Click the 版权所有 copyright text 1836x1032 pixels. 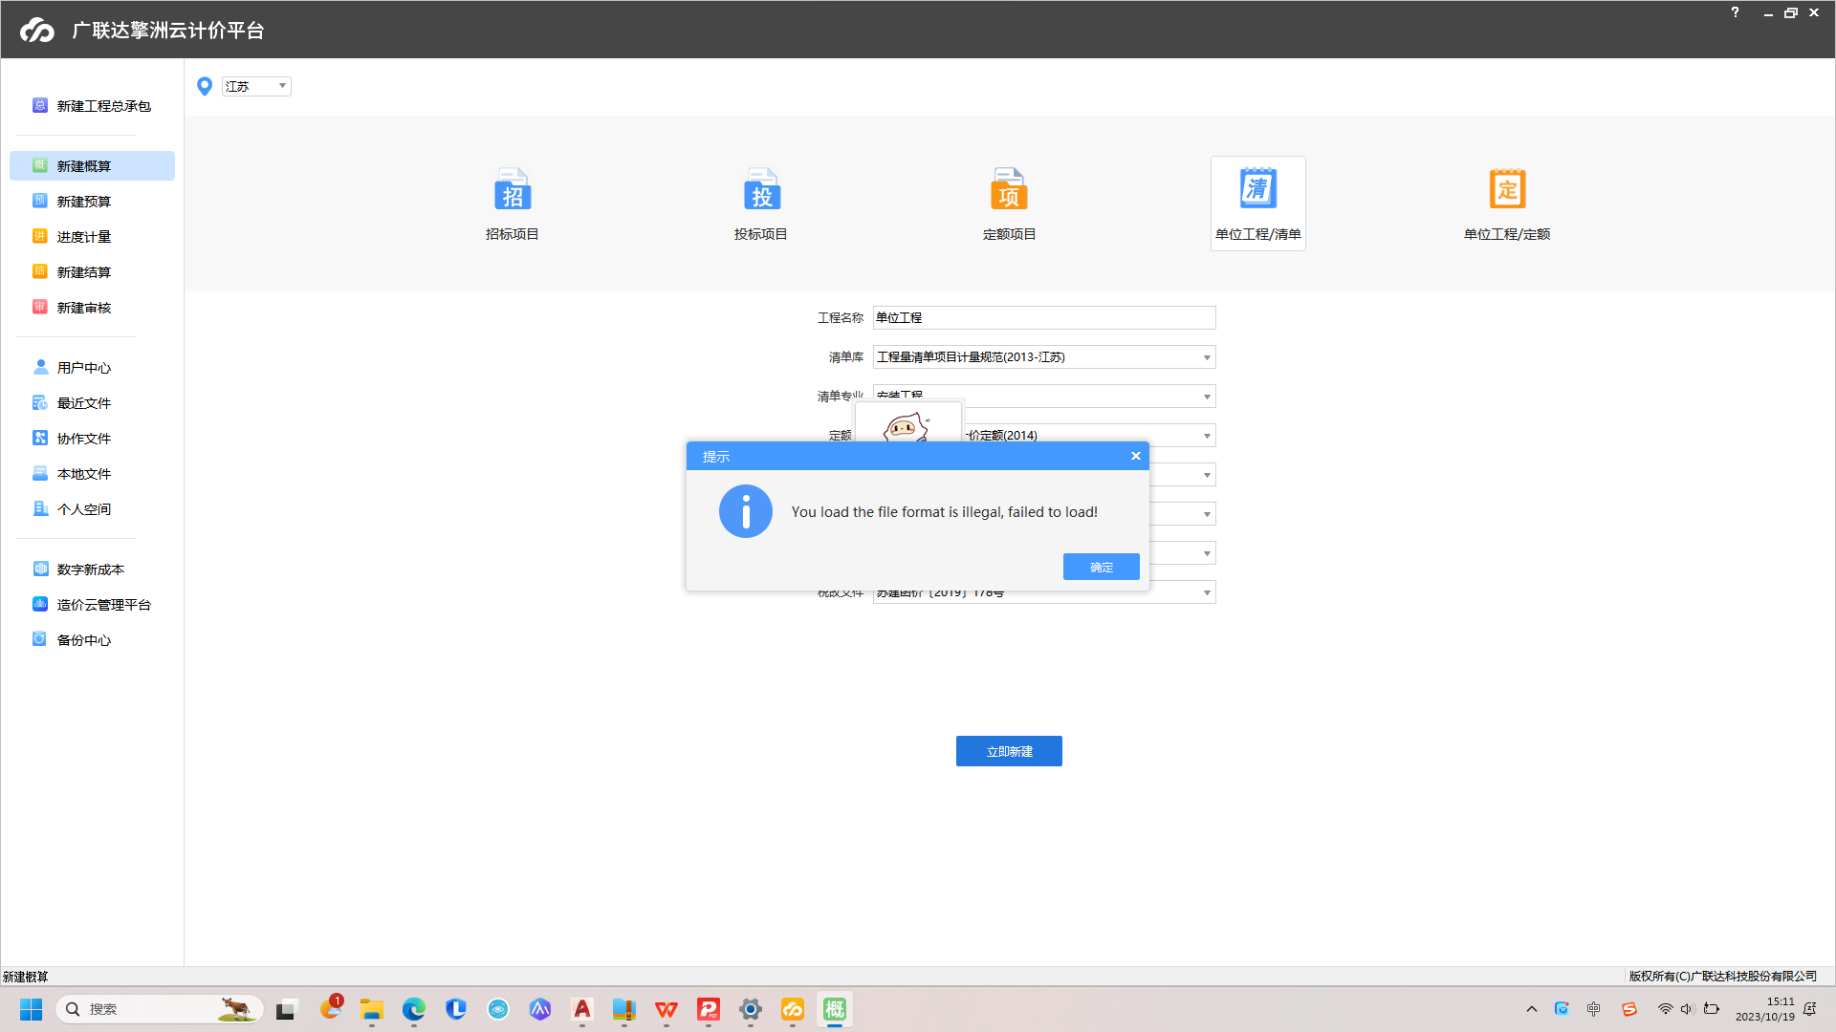(1723, 976)
